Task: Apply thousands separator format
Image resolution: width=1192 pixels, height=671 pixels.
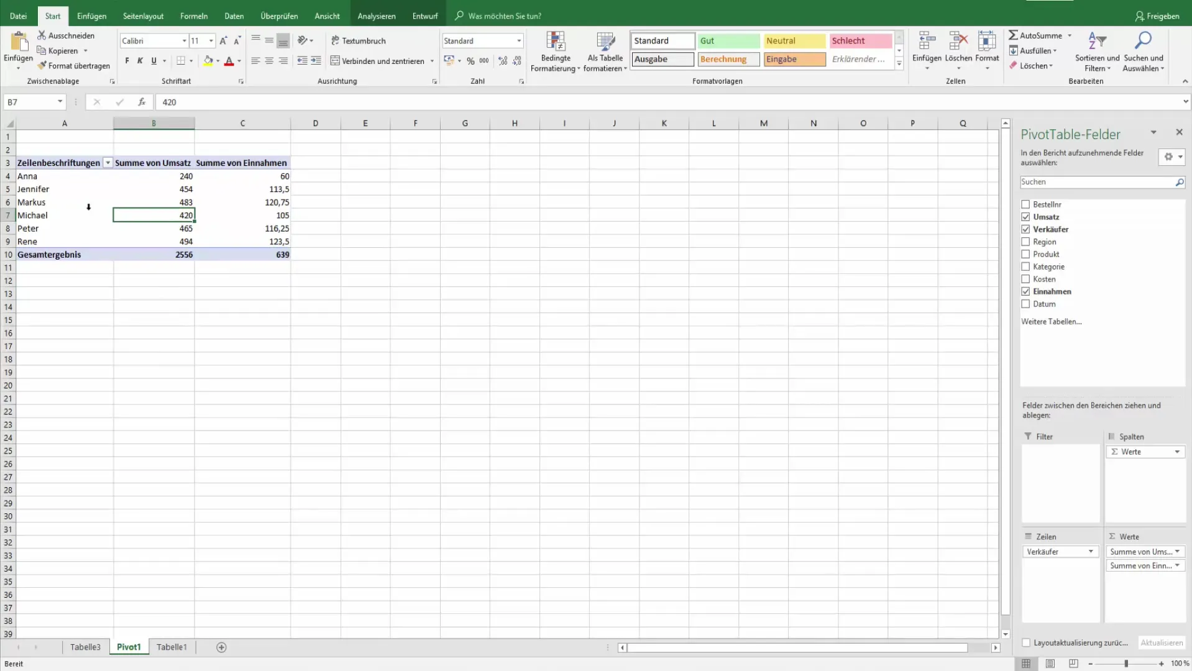Action: coord(484,61)
